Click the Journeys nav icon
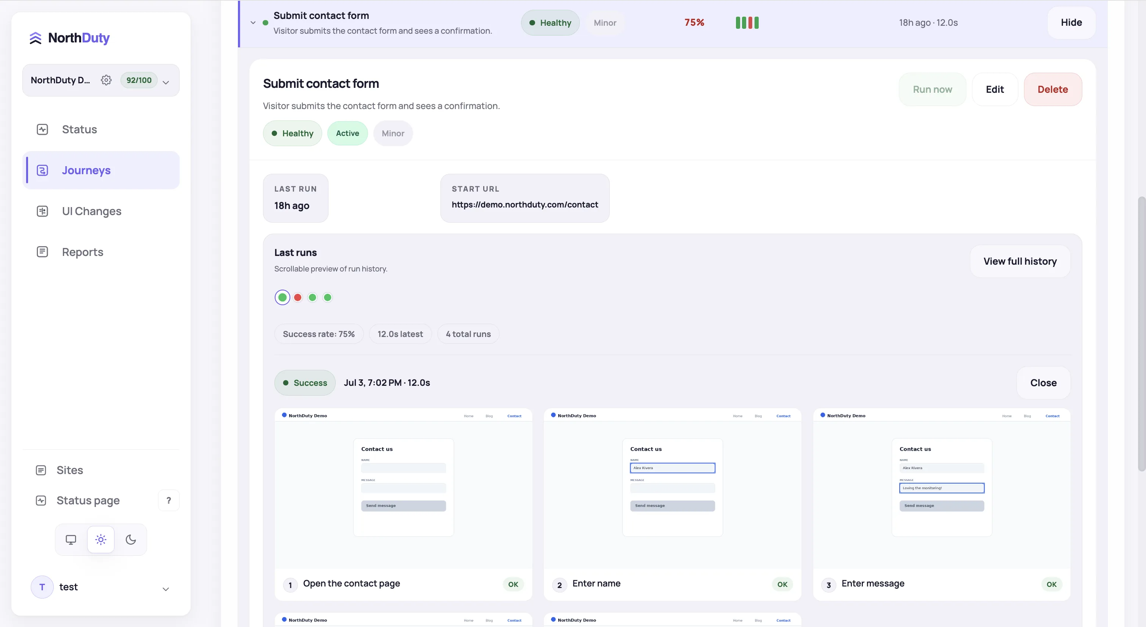This screenshot has height=627, width=1146. pos(42,170)
